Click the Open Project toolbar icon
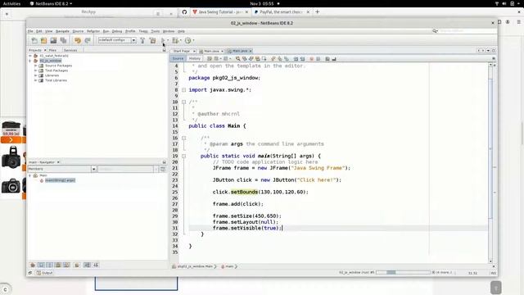This screenshot has height=295, width=524. 53,40
